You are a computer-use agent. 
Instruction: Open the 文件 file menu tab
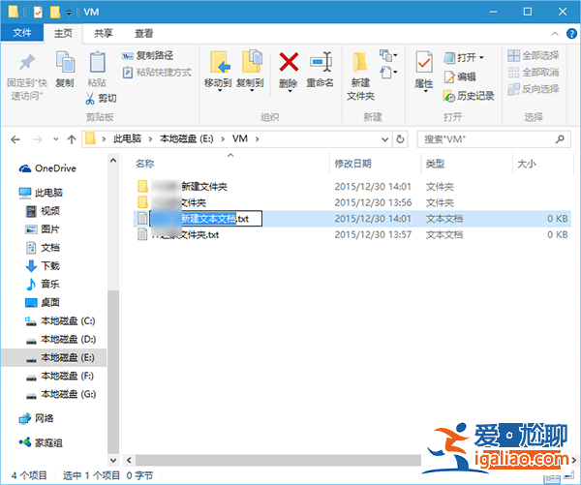22,33
